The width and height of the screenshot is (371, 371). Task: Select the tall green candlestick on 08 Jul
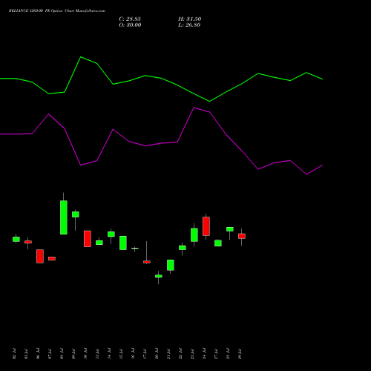point(64,217)
